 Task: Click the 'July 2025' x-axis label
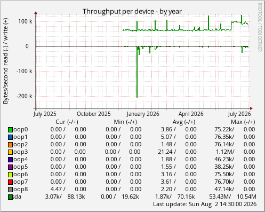[45, 114]
